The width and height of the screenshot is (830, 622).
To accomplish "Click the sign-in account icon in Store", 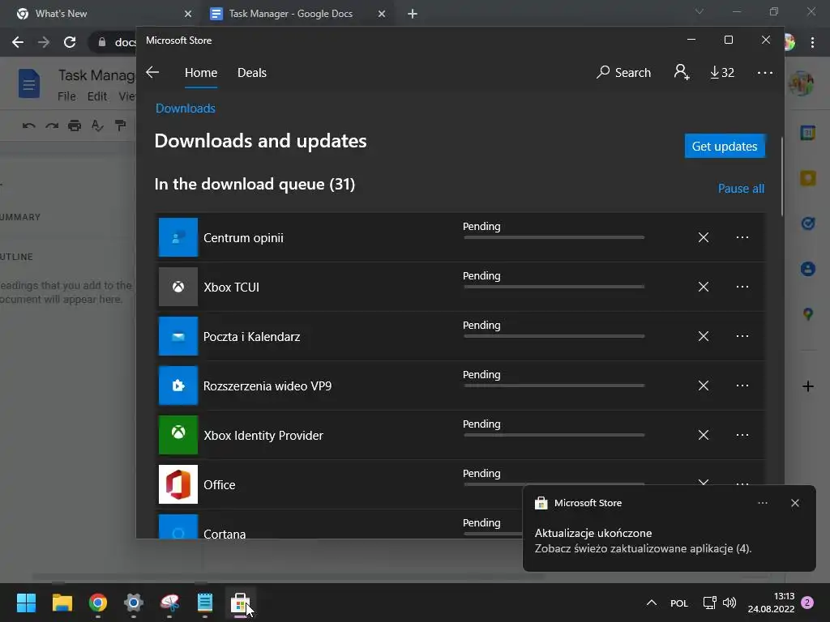I will 681,72.
